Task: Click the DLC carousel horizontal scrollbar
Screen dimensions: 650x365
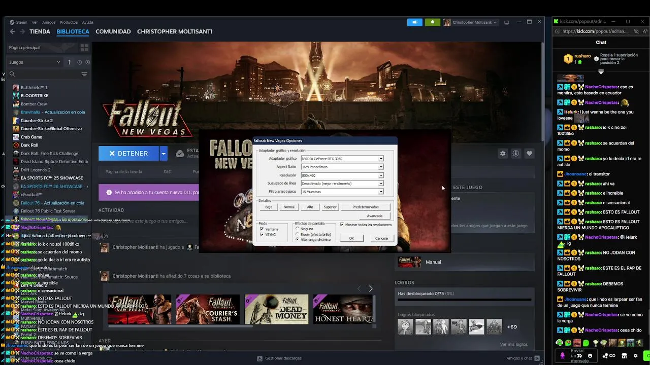Action: pos(180,325)
